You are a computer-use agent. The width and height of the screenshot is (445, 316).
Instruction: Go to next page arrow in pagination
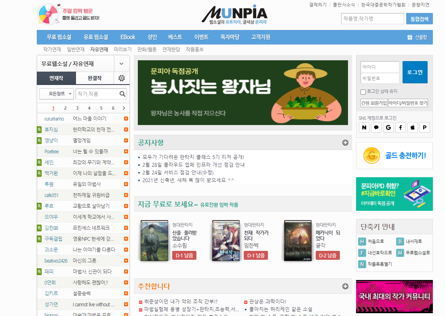[124, 108]
